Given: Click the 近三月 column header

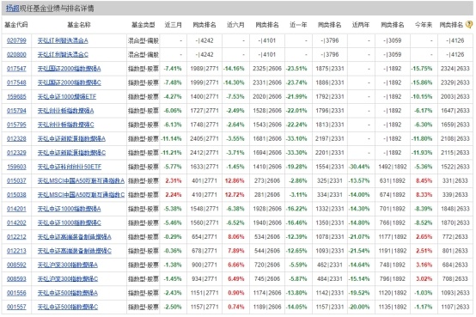Looking at the screenshot, I should (x=173, y=25).
